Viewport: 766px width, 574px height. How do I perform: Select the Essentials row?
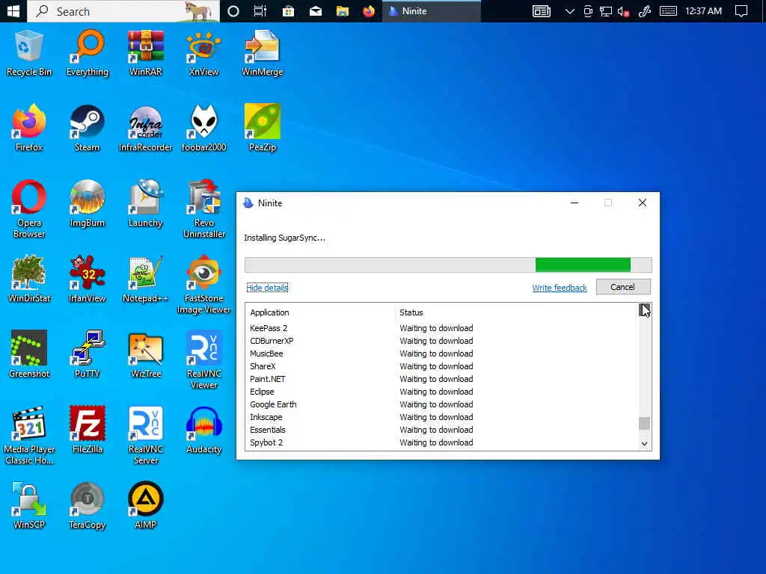(x=441, y=430)
